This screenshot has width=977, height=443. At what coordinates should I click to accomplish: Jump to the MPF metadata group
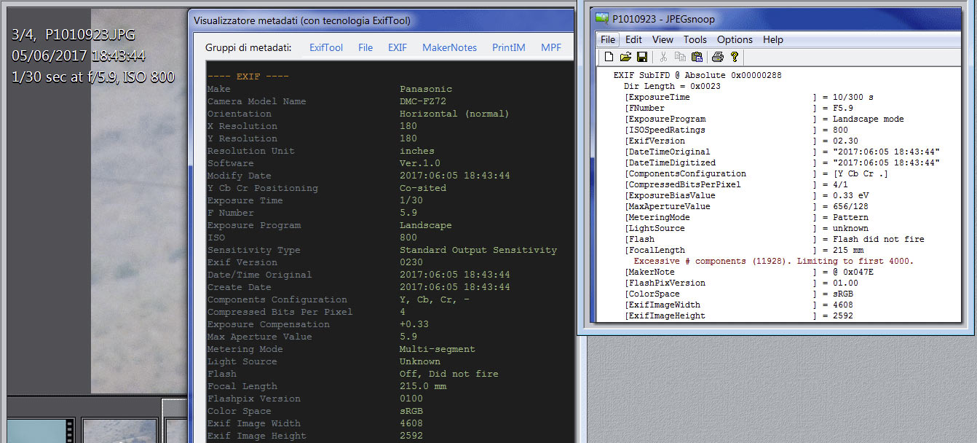pyautogui.click(x=551, y=47)
